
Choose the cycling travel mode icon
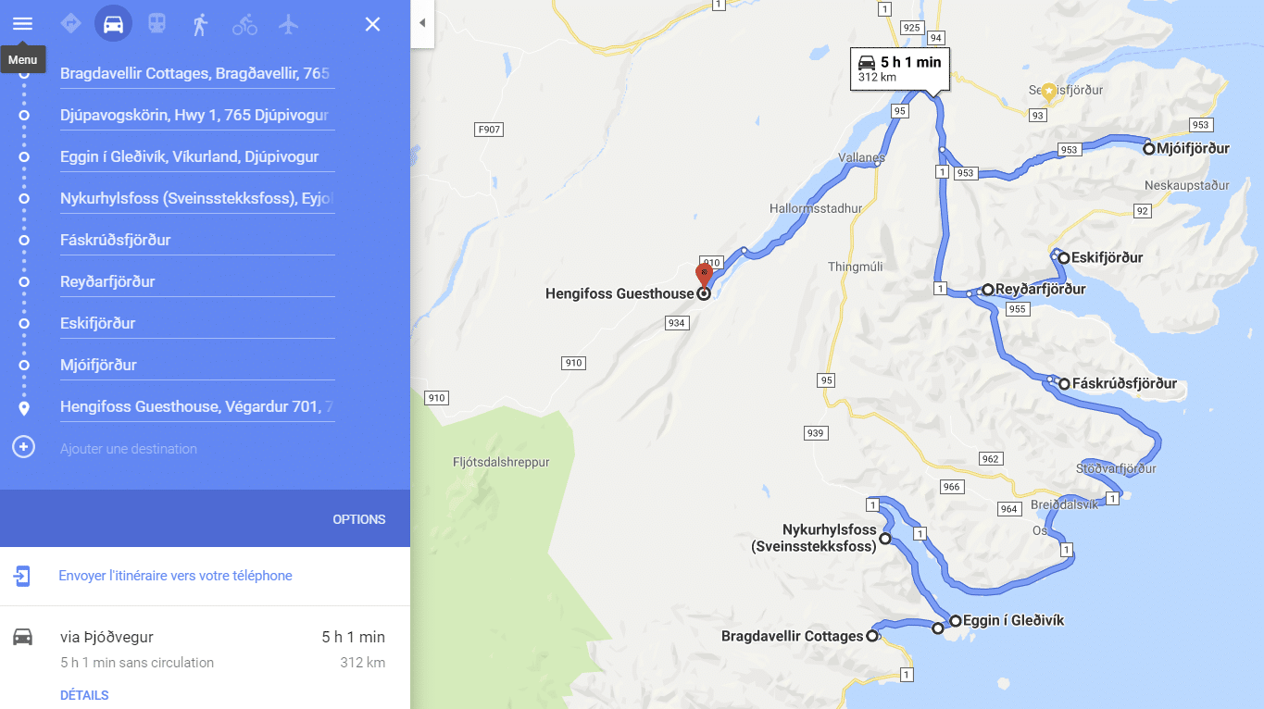(x=244, y=24)
